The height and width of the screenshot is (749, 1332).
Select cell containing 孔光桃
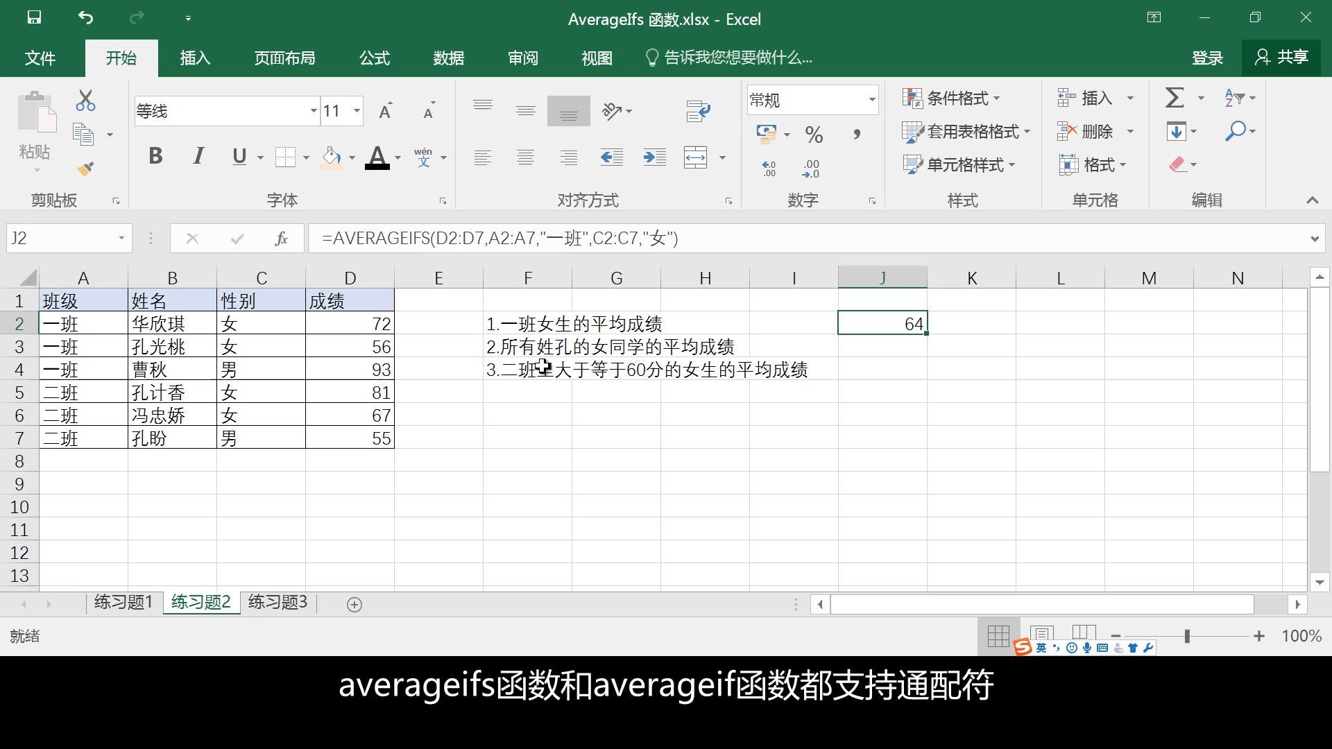pos(172,347)
